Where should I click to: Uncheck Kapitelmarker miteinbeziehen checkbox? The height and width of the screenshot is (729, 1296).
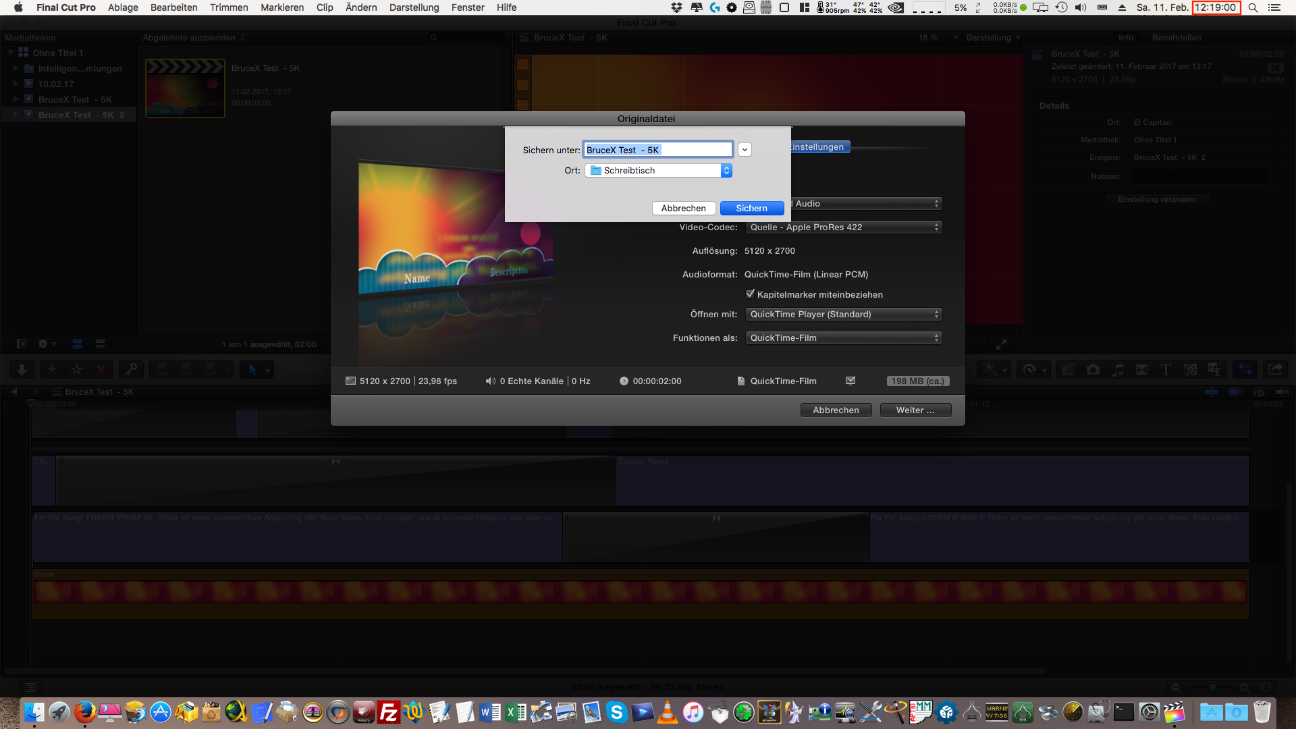[750, 294]
